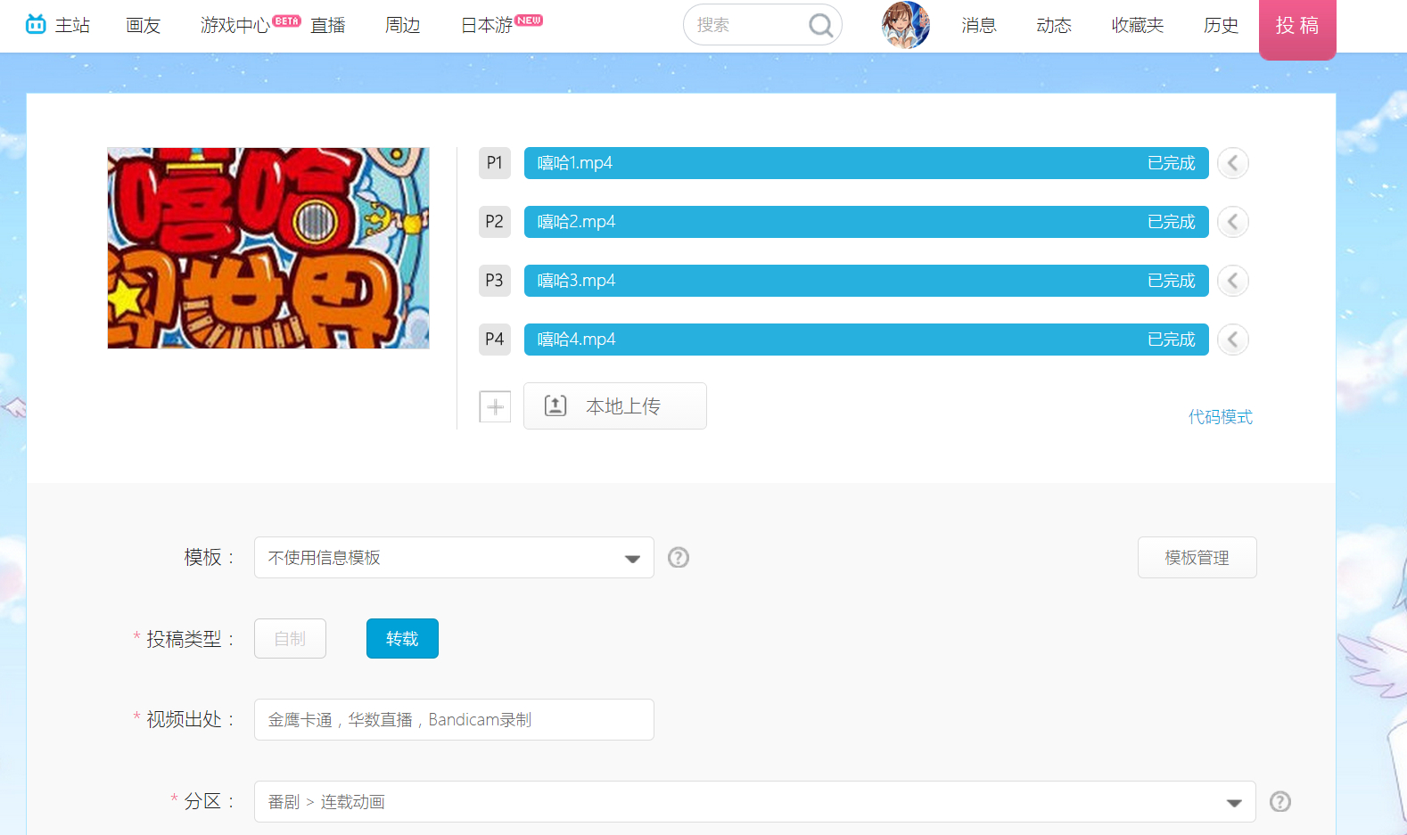This screenshot has height=835, width=1407.
Task: Open the user avatar profile picture
Action: [905, 25]
